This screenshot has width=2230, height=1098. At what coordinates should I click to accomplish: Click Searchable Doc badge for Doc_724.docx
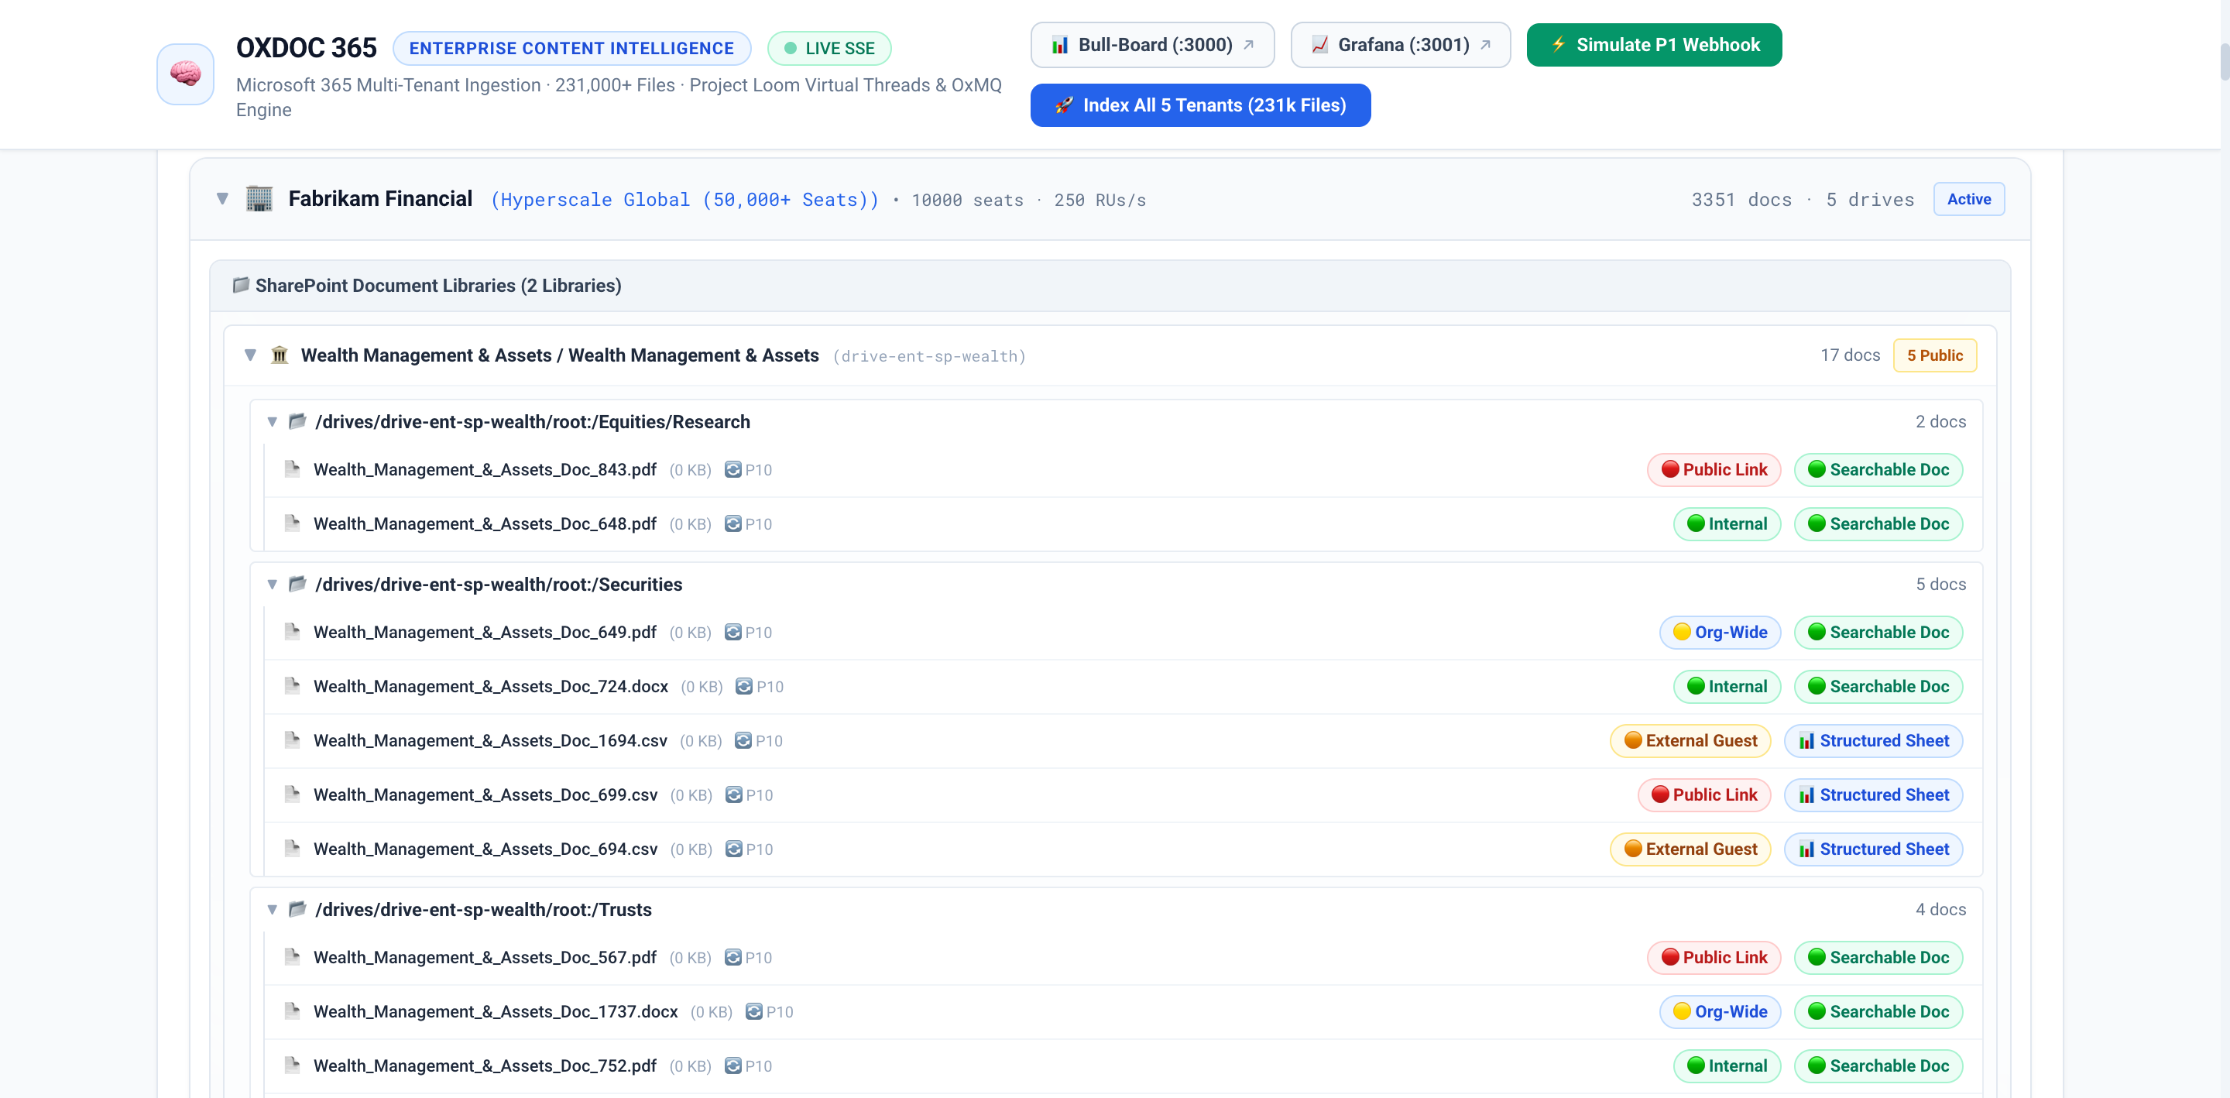pyautogui.click(x=1878, y=687)
